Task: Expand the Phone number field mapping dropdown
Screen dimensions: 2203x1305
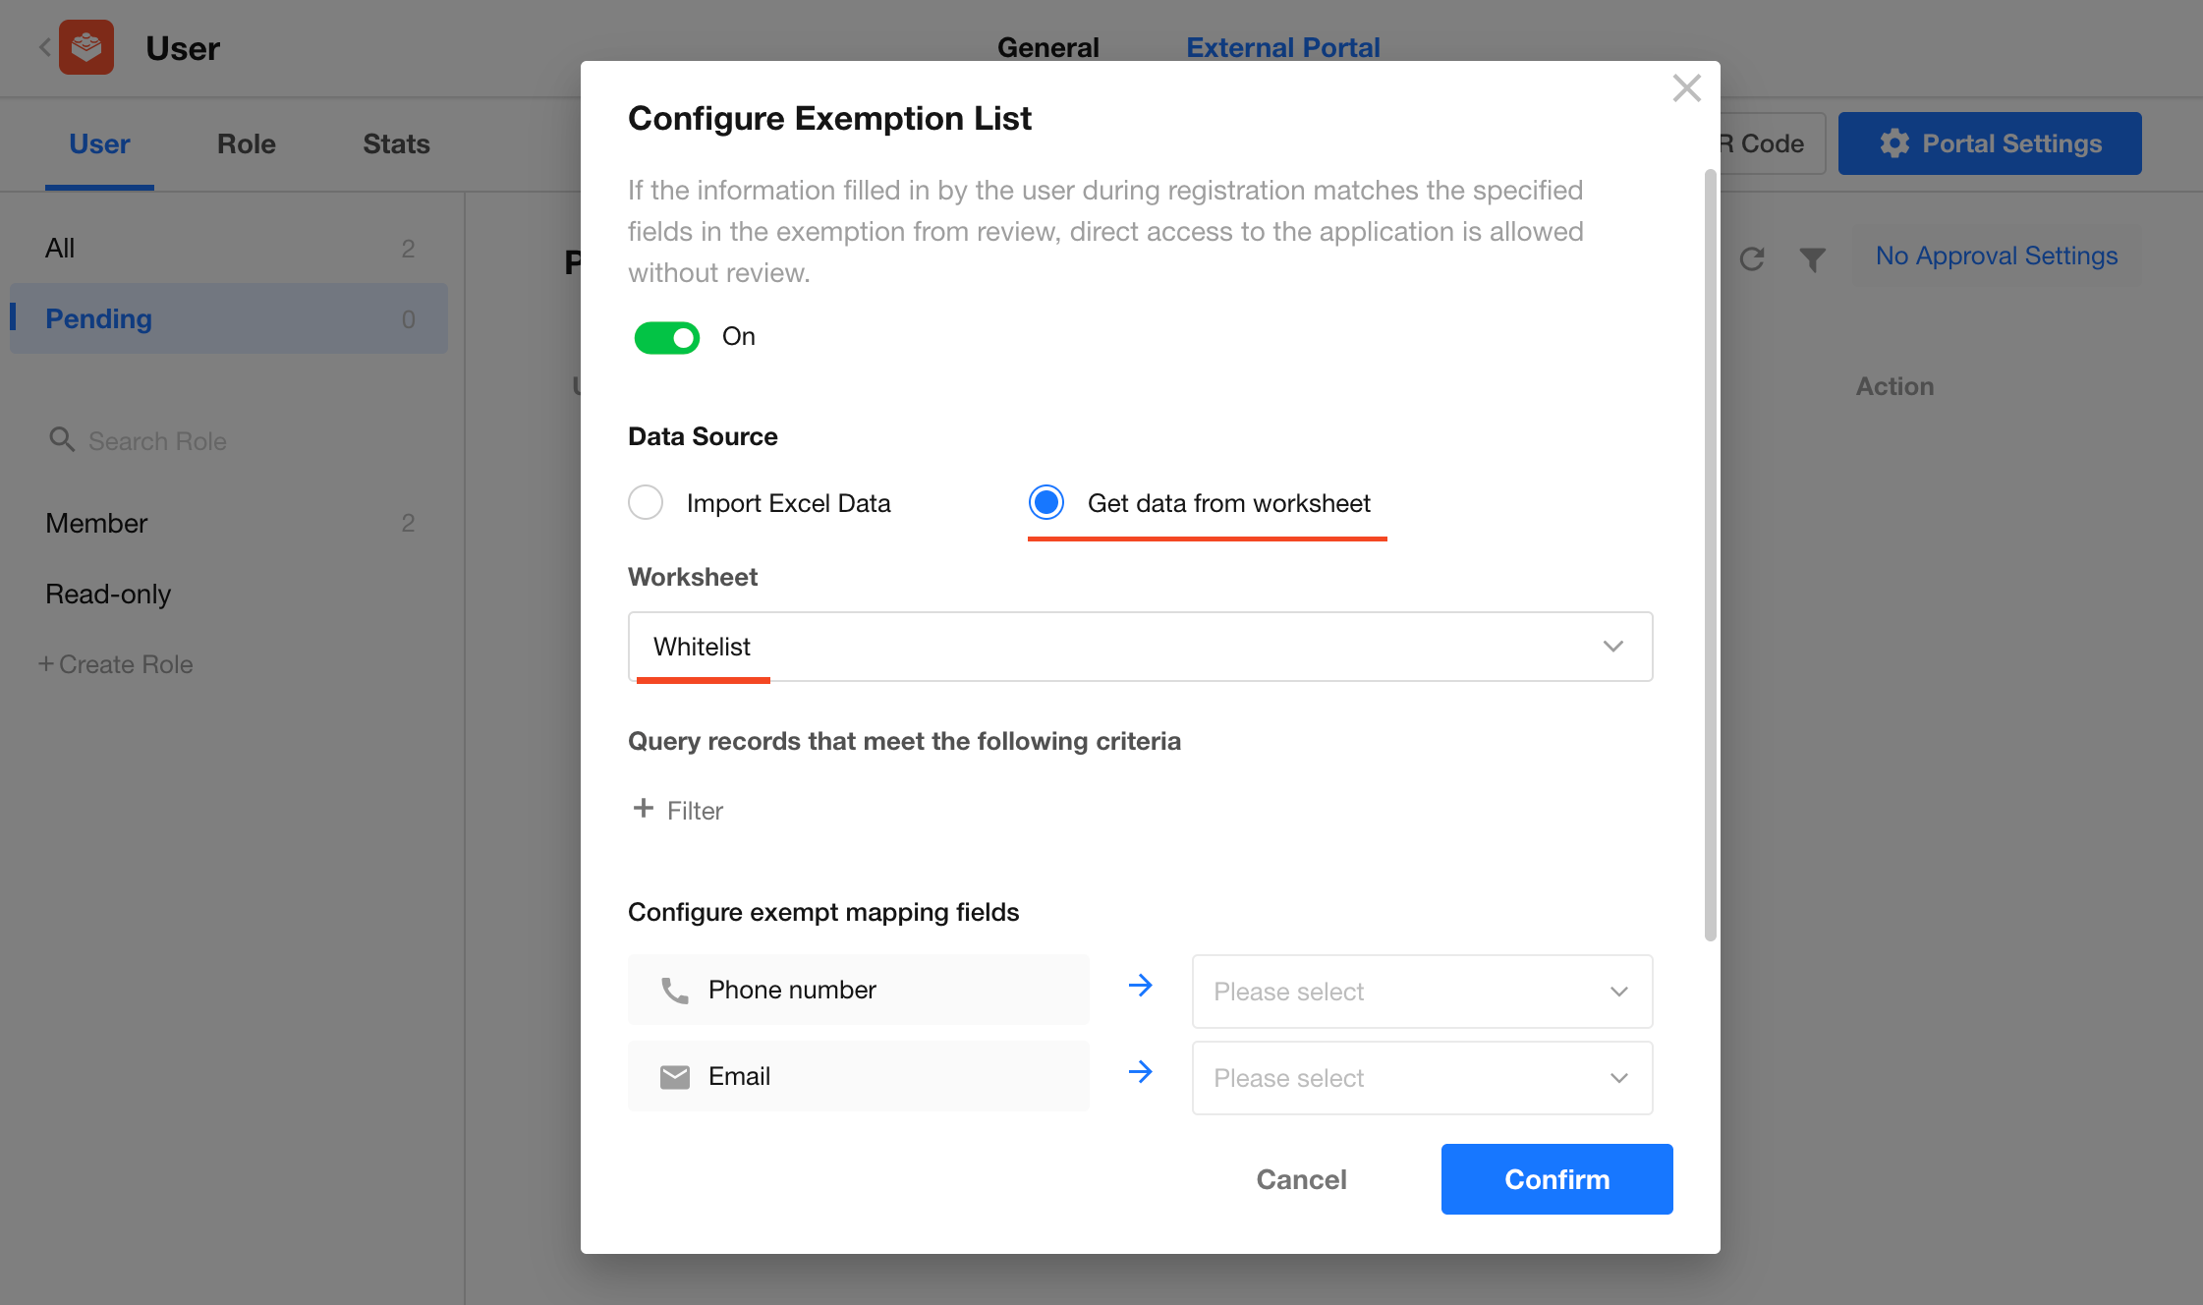Action: click(1422, 992)
